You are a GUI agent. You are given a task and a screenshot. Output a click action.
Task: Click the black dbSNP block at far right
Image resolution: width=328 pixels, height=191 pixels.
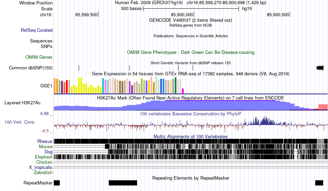tap(320, 68)
